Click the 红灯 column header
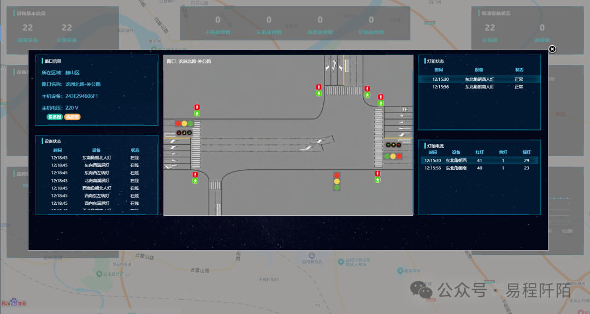 tap(480, 152)
